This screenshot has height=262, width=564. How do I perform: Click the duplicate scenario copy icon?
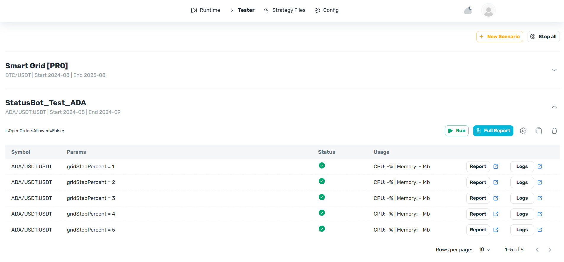point(539,131)
